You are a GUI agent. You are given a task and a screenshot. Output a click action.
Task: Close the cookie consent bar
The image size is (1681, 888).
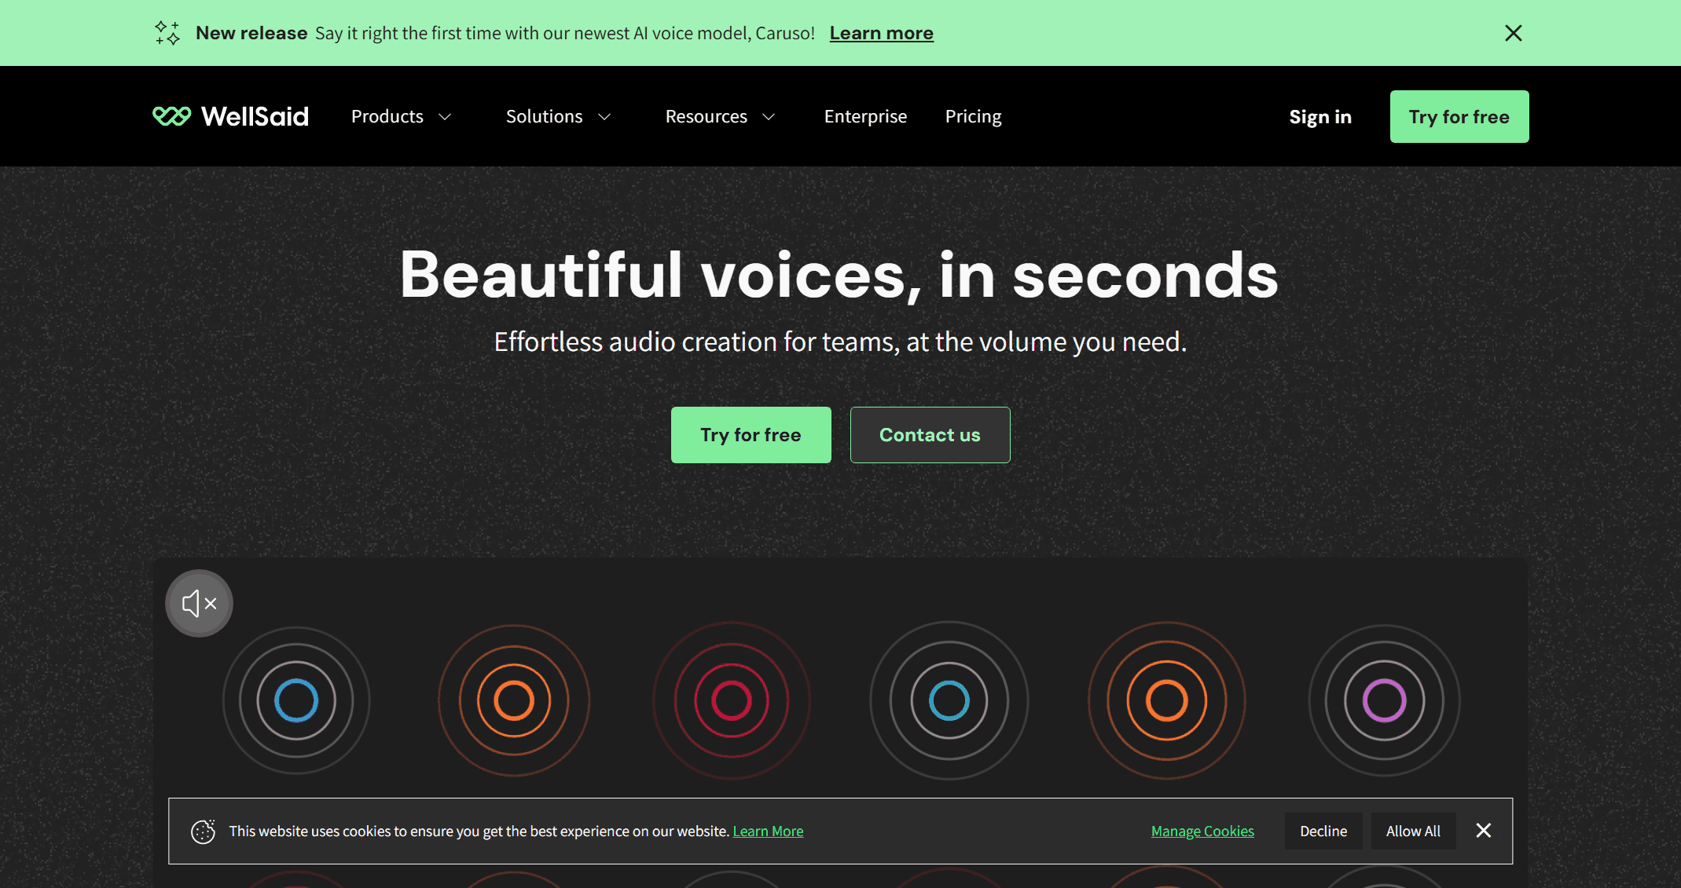pyautogui.click(x=1483, y=831)
